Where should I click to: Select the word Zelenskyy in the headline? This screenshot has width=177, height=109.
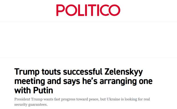click(x=124, y=72)
